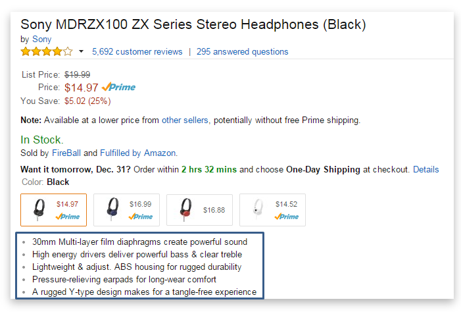The width and height of the screenshot is (461, 312).
Task: Open the Fulfilled by Amazon link
Action: (138, 153)
